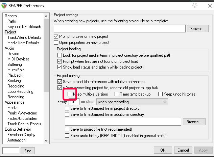Open Track/Send Defaults page
Image resolution: width=214 pixels, height=157 pixels.
coord(24,37)
